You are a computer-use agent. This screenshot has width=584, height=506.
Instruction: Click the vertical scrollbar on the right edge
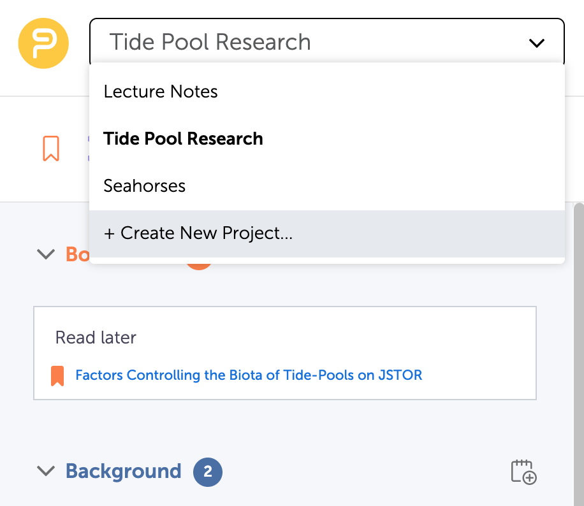pyautogui.click(x=579, y=354)
